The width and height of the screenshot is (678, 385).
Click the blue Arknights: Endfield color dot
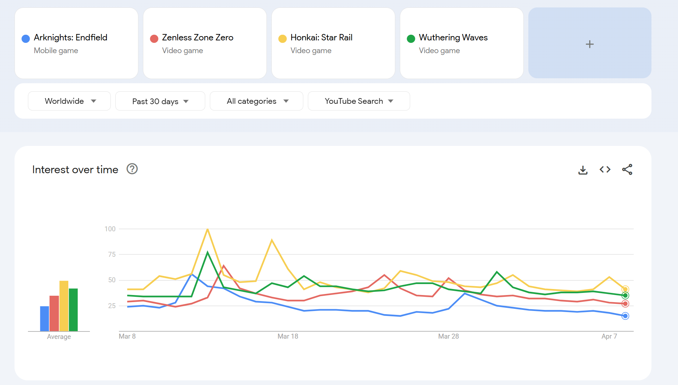25,39
